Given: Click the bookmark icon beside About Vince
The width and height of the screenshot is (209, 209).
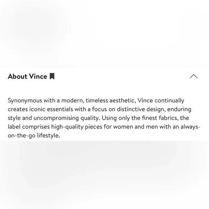Looking at the screenshot, I should [x=52, y=76].
